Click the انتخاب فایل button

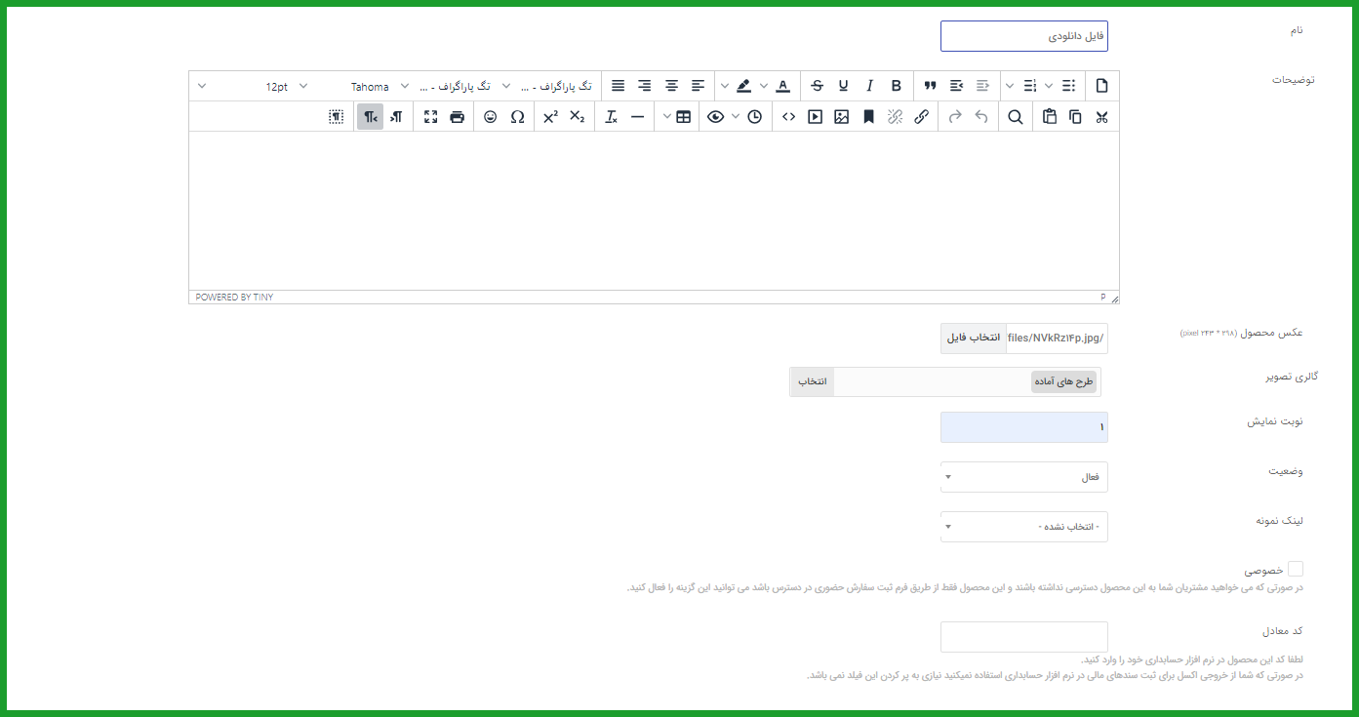click(974, 338)
